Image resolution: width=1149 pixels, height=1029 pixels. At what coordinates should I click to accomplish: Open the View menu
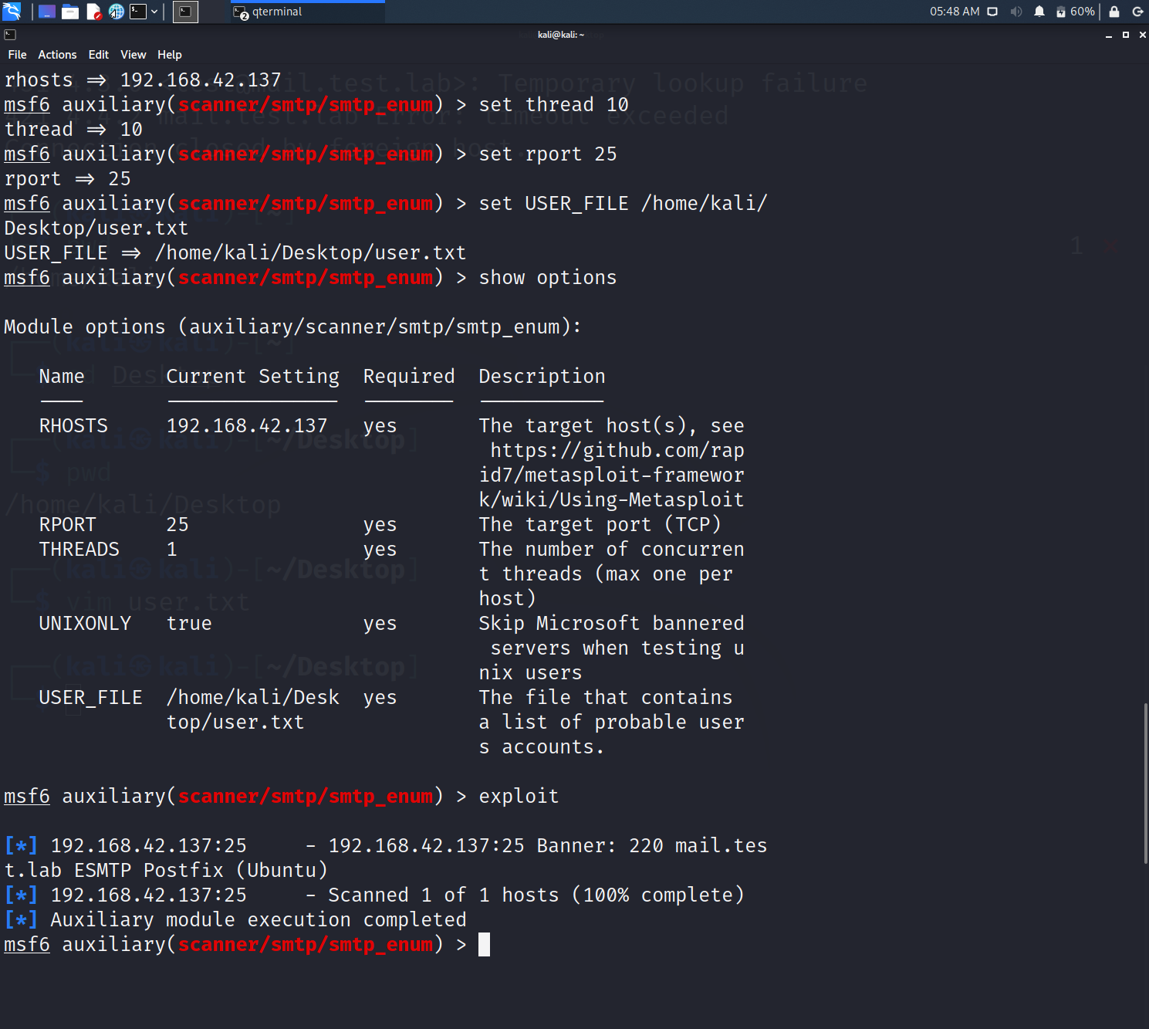(x=133, y=54)
